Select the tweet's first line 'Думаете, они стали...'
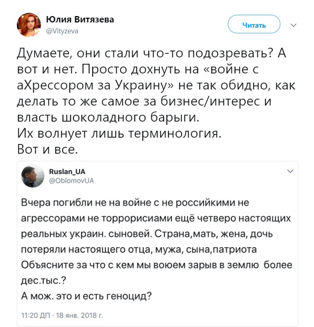Viewport: 314px width, 327px height. pyautogui.click(x=152, y=53)
